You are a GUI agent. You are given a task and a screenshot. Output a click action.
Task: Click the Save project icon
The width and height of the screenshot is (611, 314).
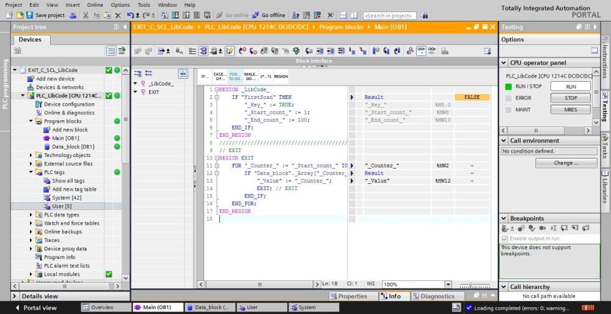29,15
